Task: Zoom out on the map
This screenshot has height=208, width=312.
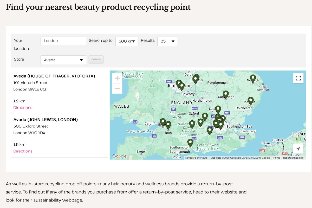Action: [117, 89]
